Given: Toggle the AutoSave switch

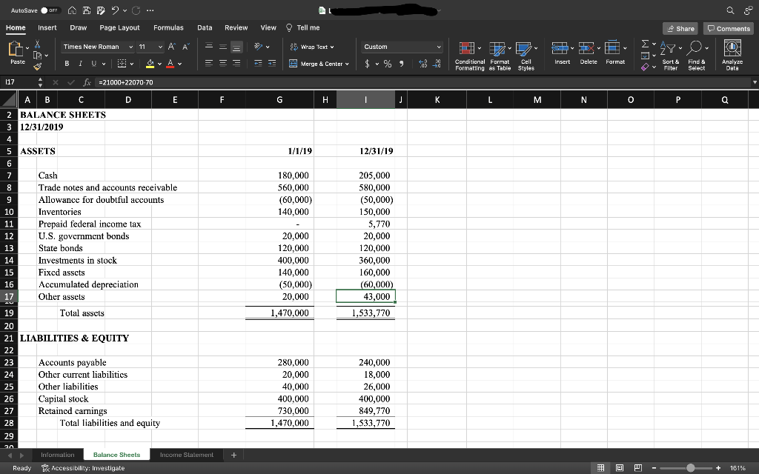Looking at the screenshot, I should pyautogui.click(x=50, y=10).
